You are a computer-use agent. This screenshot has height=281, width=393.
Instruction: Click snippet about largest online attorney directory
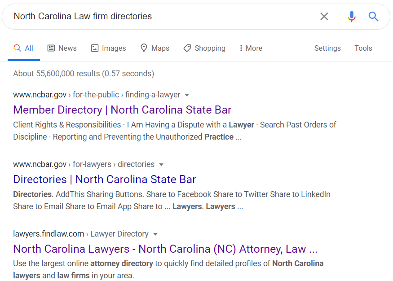[x=168, y=269]
